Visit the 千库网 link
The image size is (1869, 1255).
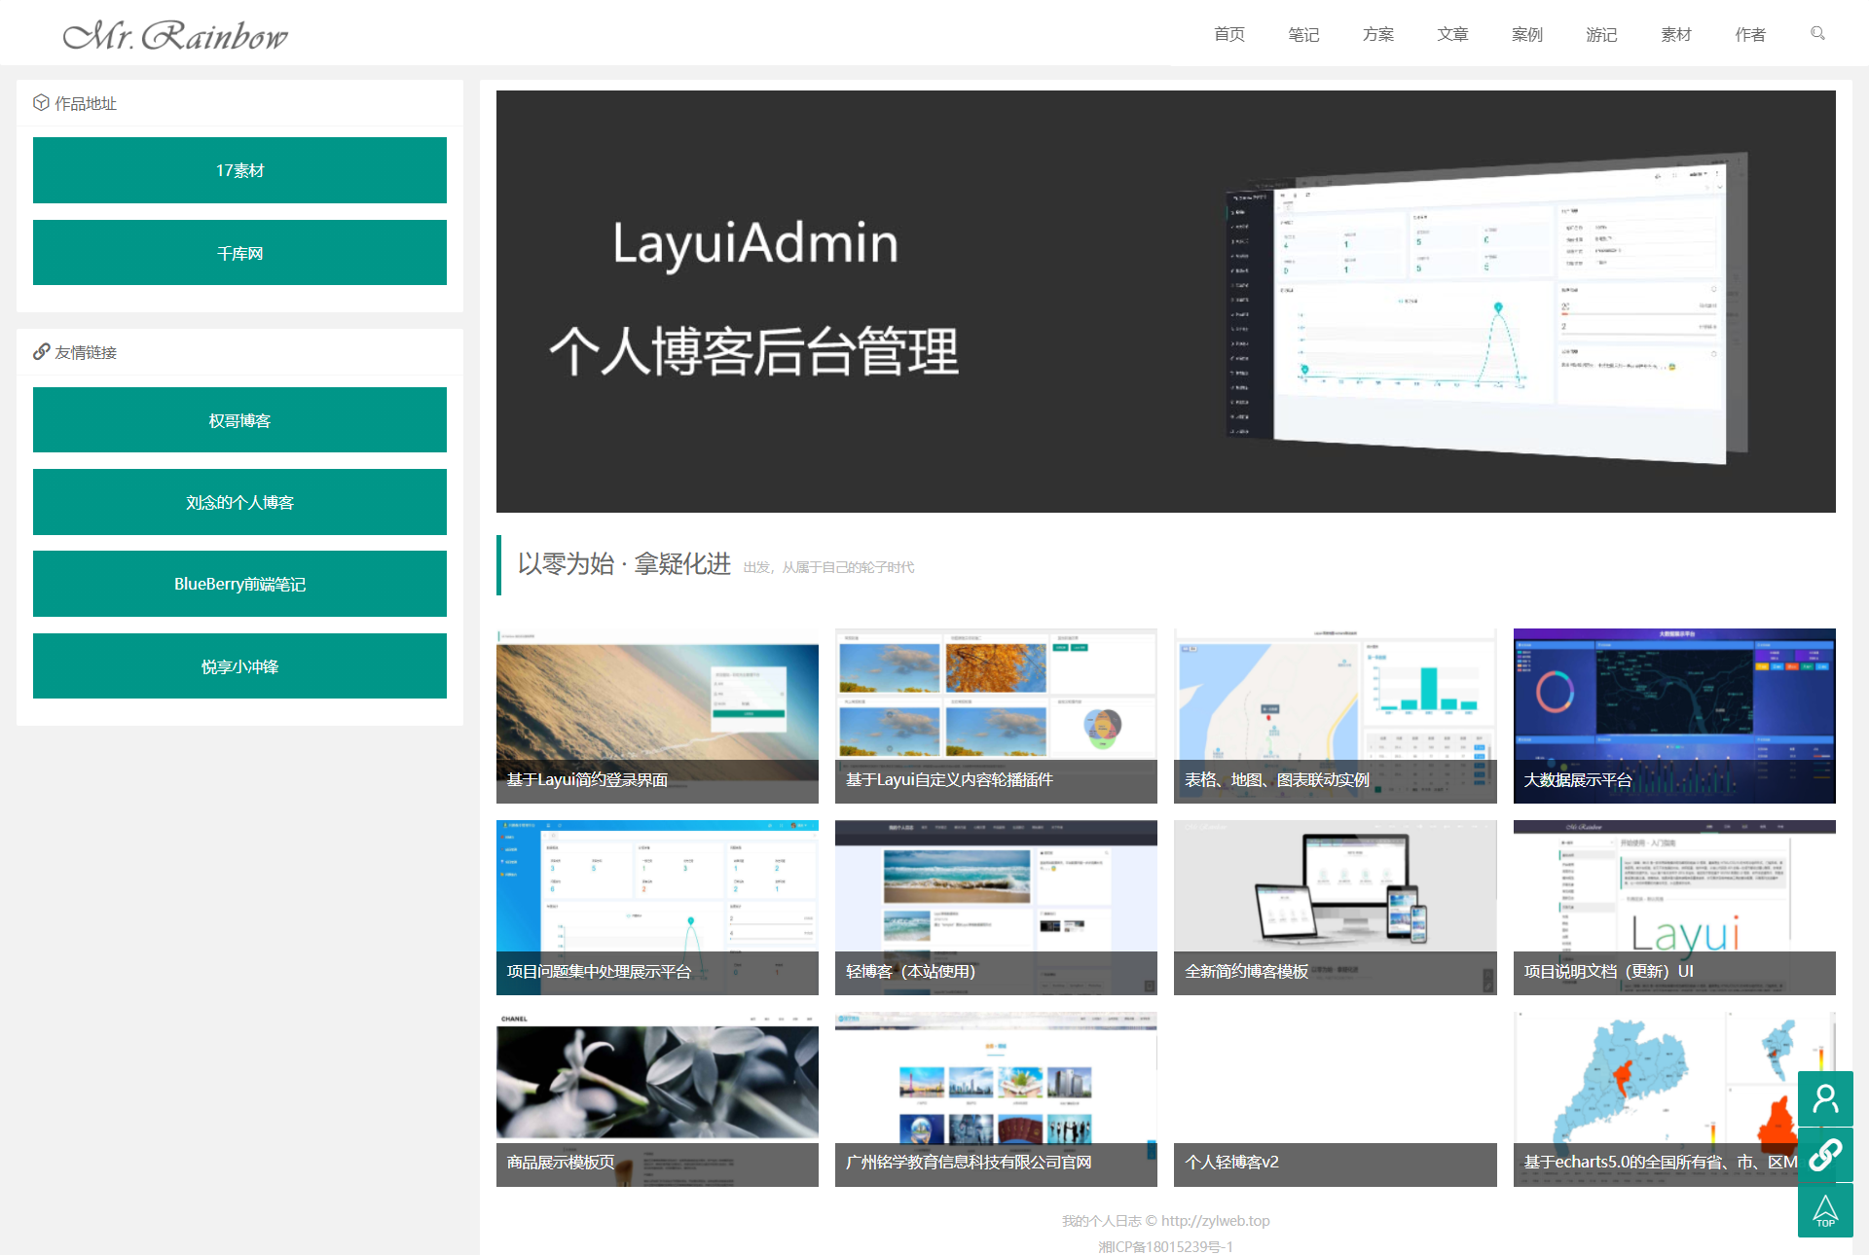click(239, 252)
